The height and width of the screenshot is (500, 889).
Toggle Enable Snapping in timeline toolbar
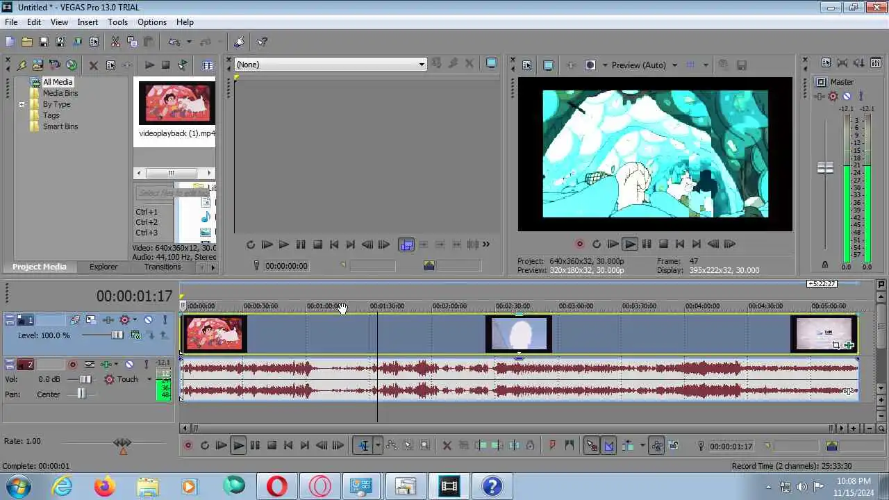[592, 446]
